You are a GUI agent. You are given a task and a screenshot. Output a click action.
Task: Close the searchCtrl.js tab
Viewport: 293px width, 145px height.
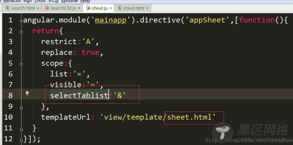tap(79, 8)
